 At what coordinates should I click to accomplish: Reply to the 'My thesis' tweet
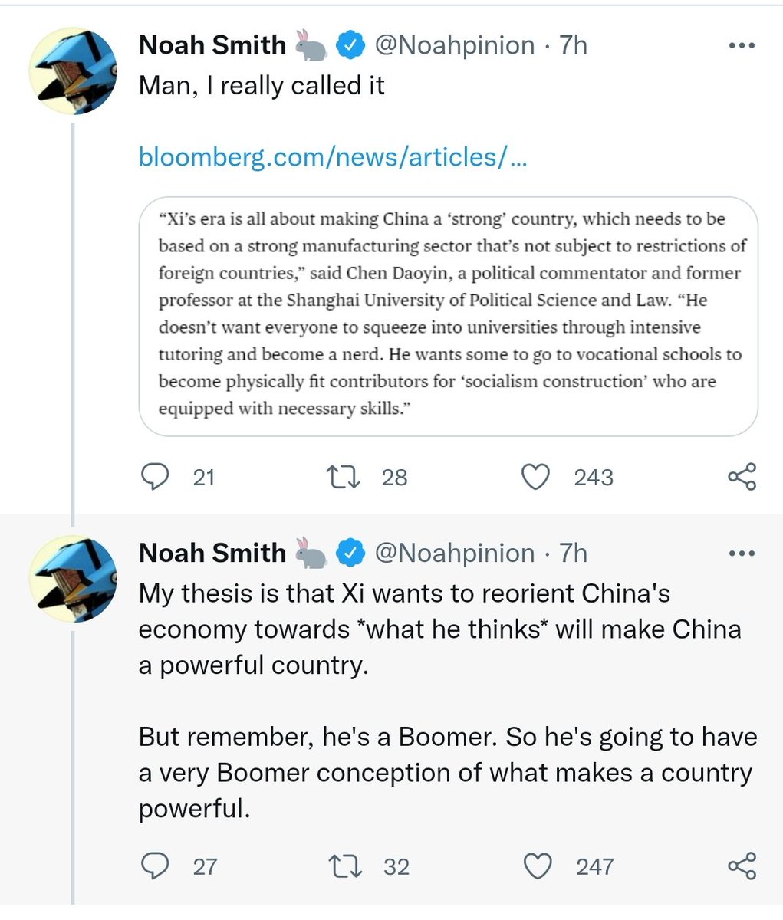coord(156,866)
